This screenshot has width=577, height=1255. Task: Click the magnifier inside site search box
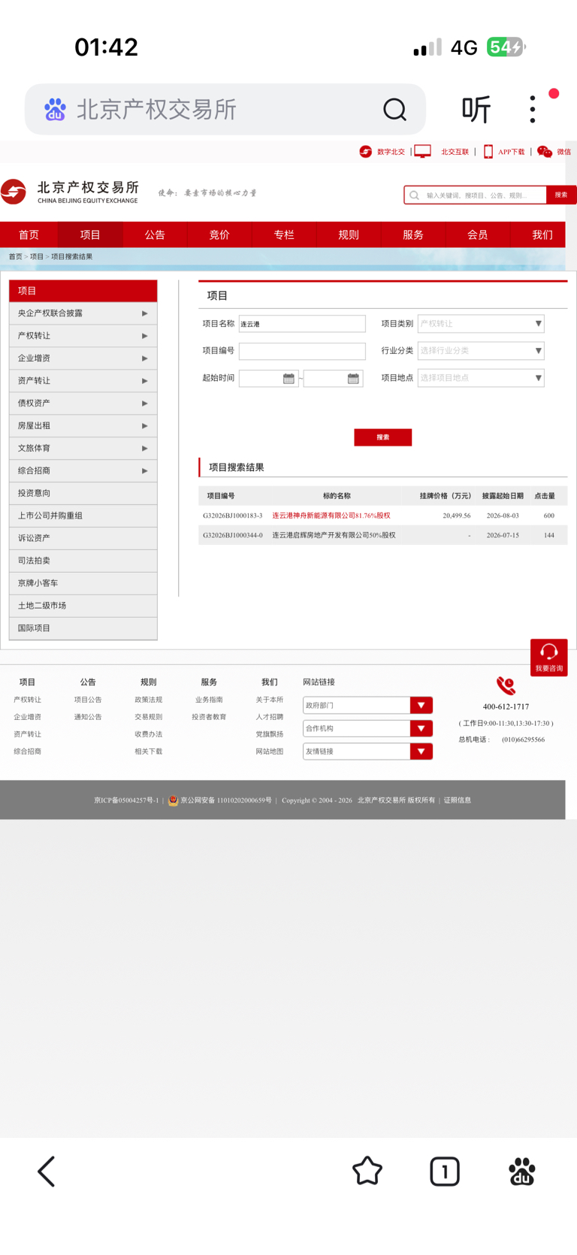click(414, 195)
